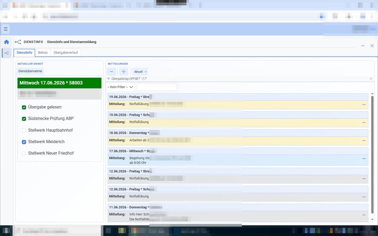Open options for the 17.06.2026 Mittwoch Mitteilung
The image size is (378, 236).
click(x=364, y=159)
